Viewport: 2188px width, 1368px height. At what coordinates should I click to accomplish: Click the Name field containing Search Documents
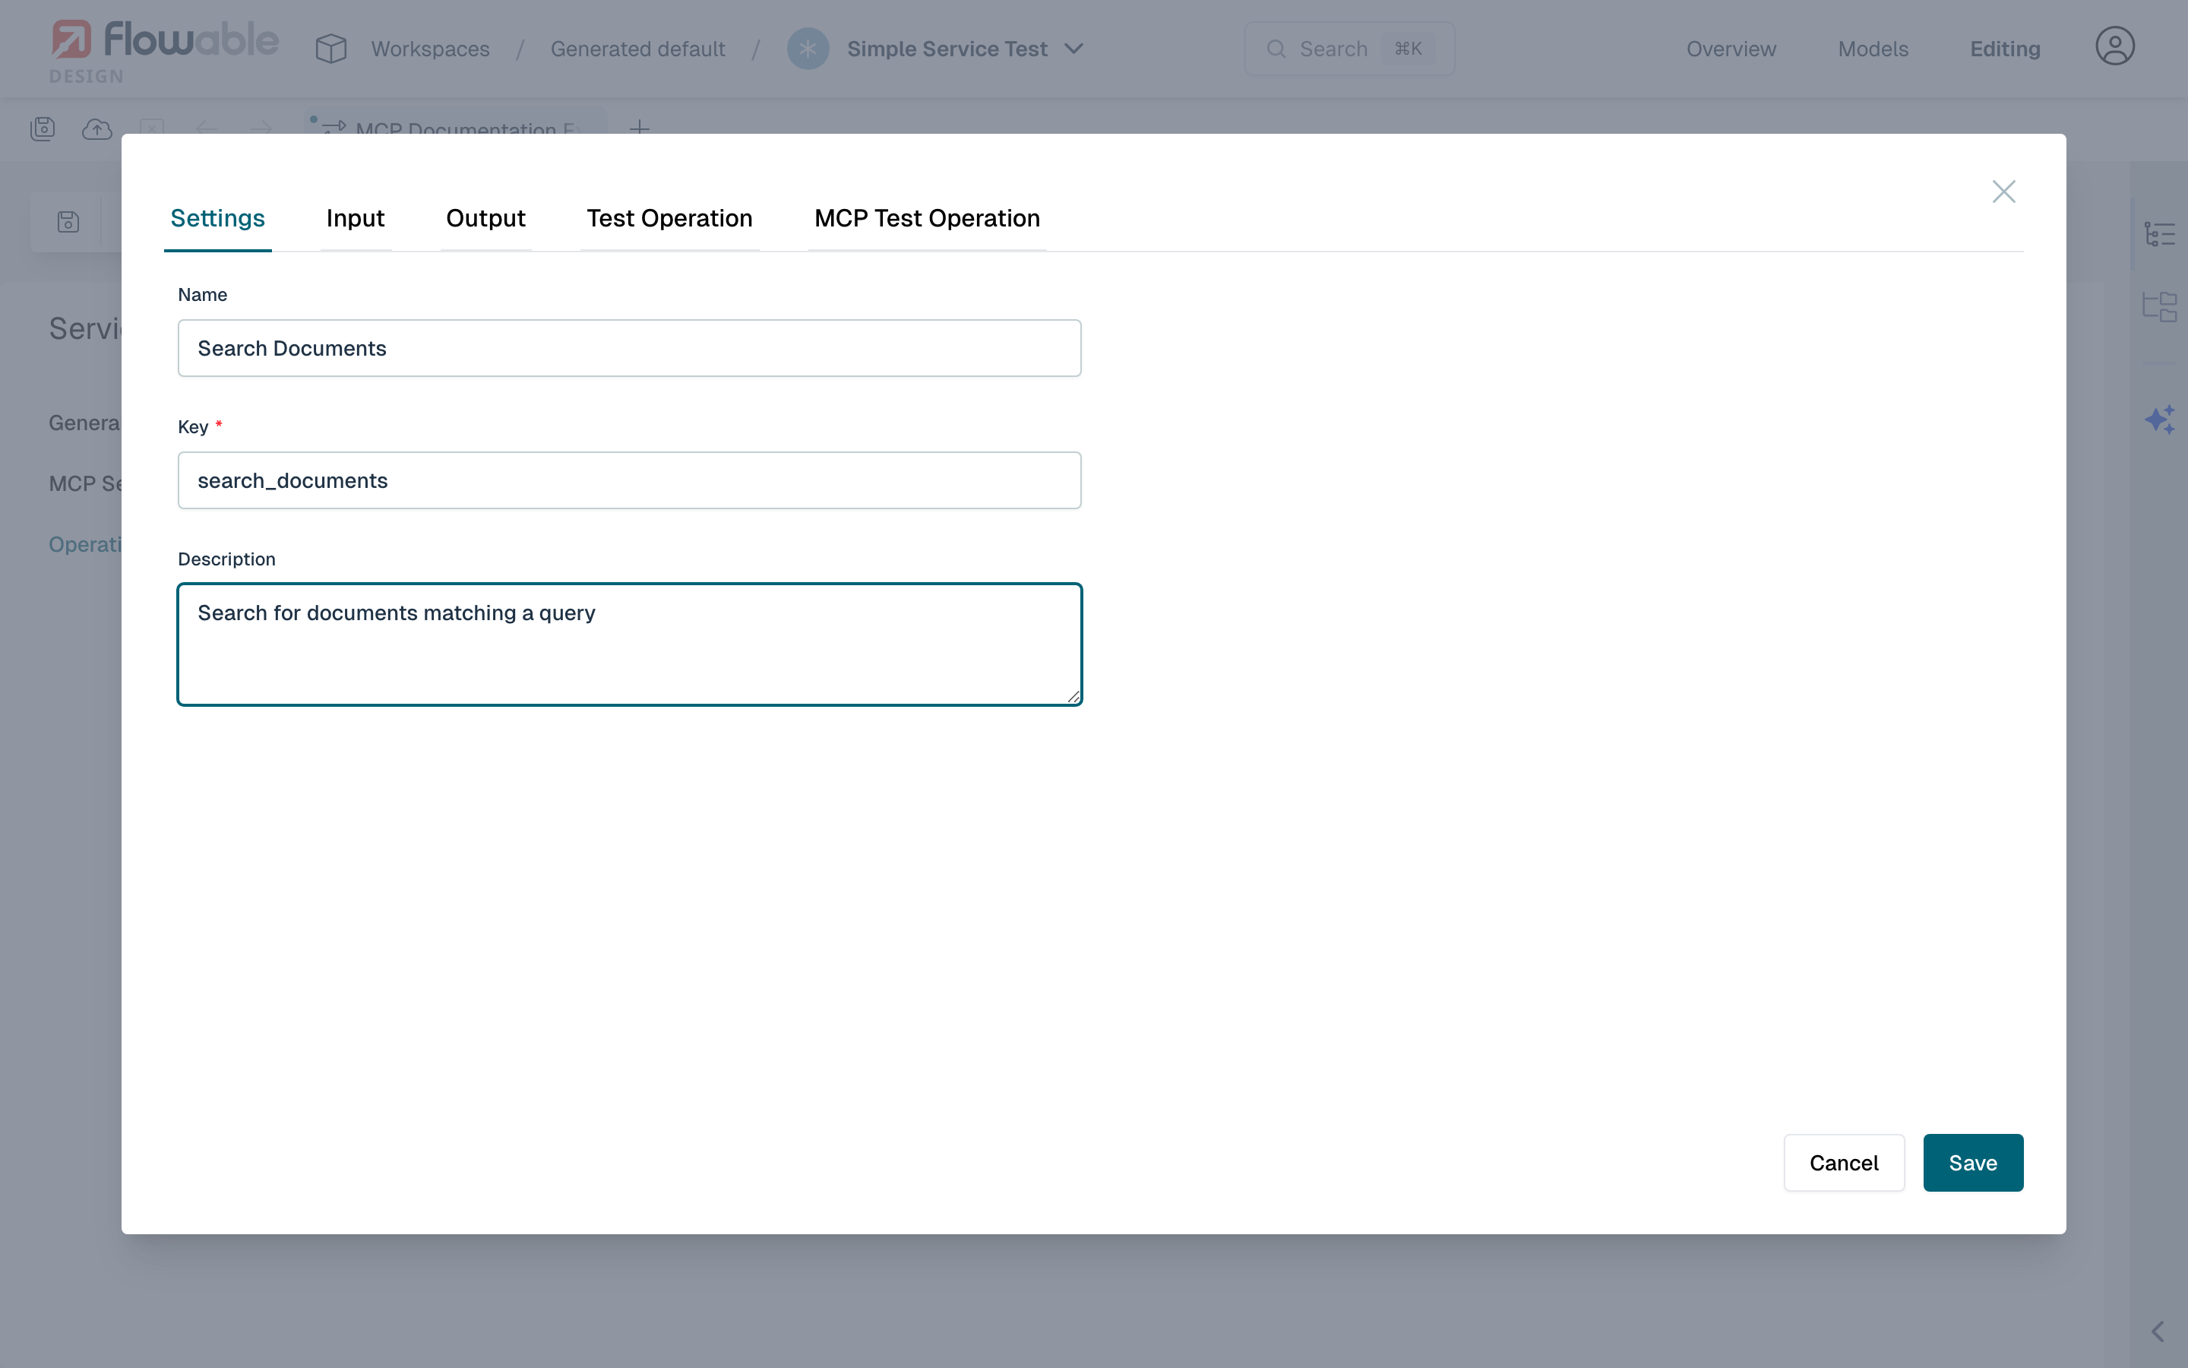pyautogui.click(x=628, y=347)
